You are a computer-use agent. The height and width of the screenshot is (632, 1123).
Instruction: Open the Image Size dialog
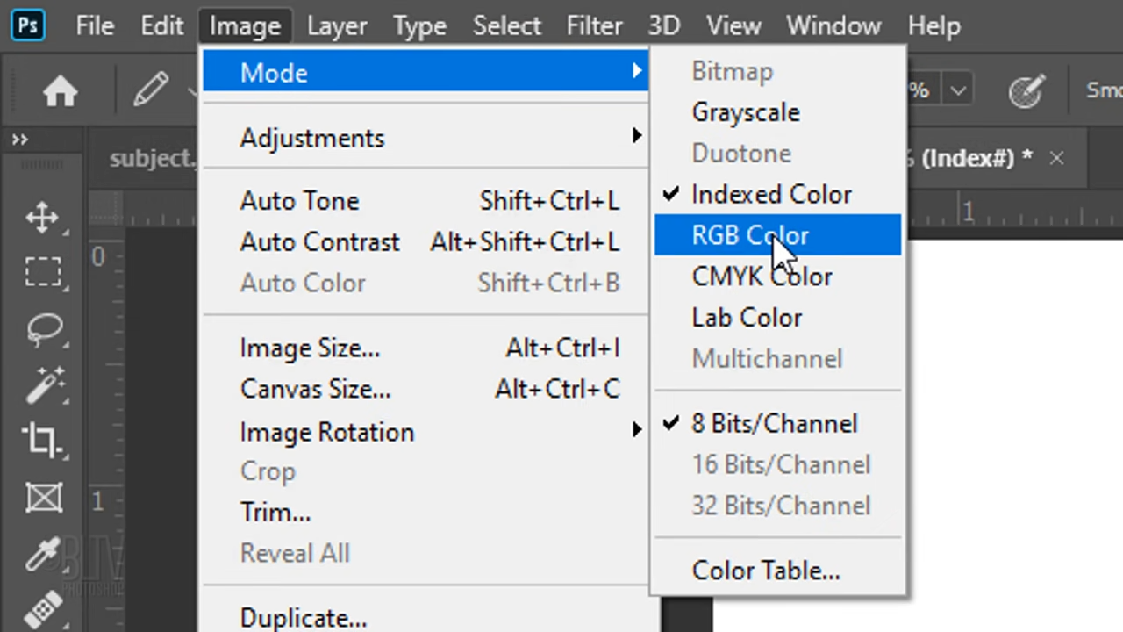click(310, 348)
